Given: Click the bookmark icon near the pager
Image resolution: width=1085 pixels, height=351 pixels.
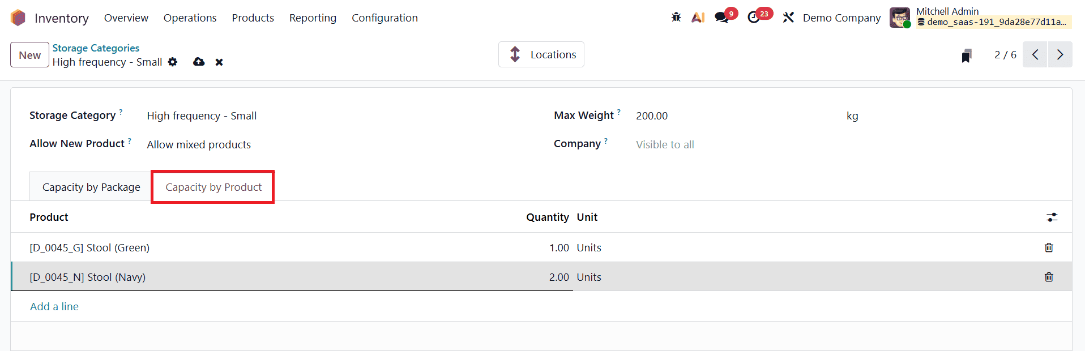Looking at the screenshot, I should point(967,54).
